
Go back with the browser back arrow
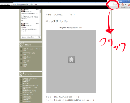tap(2, 4)
